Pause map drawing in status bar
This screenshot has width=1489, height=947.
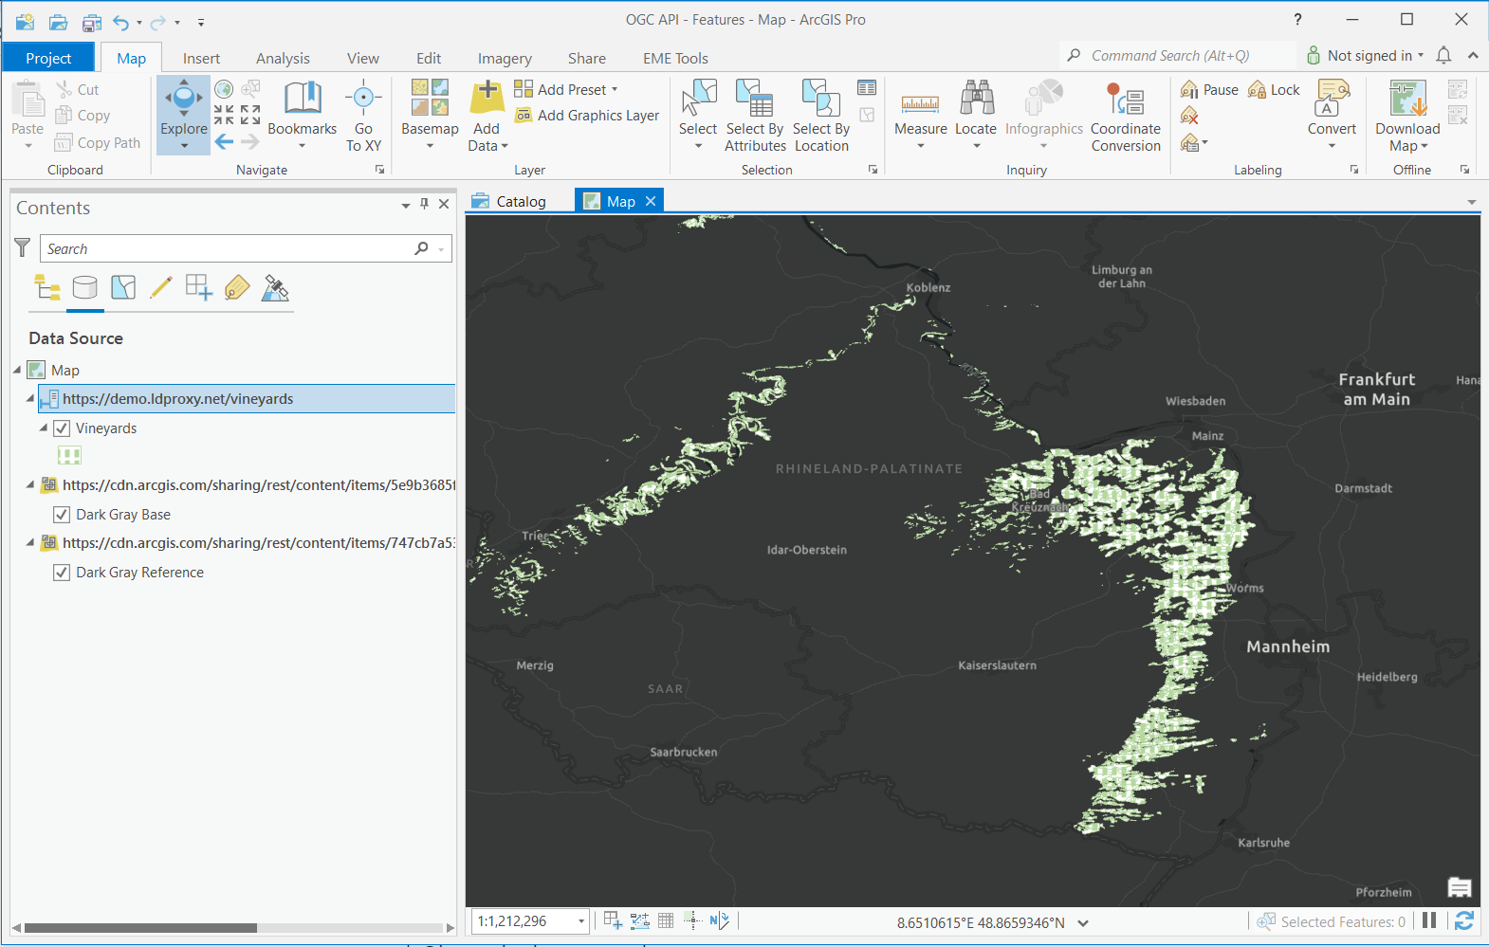pos(1429,920)
